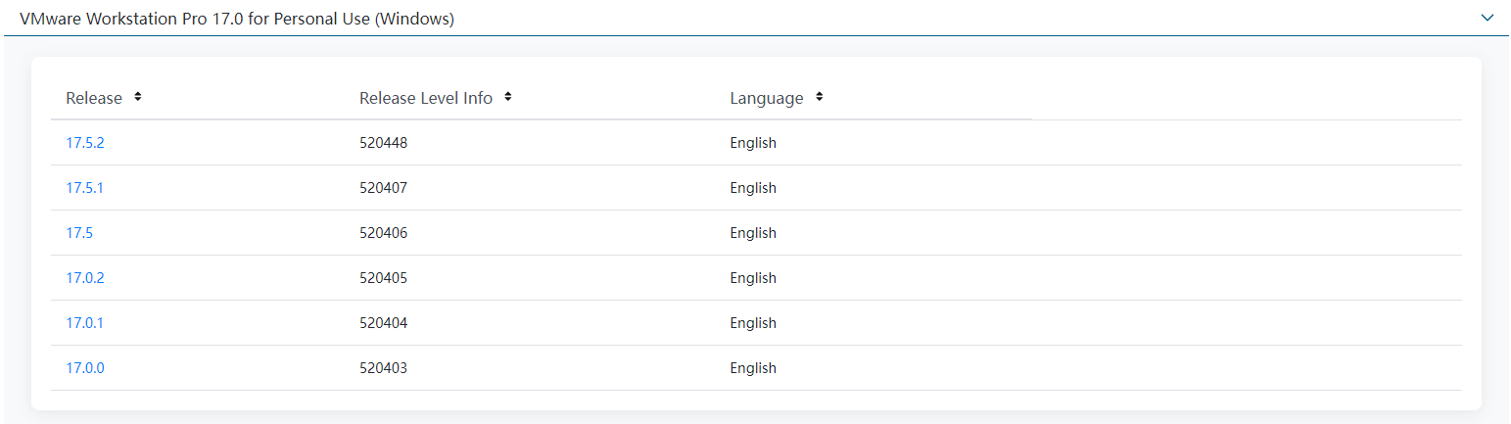Open the 17.0.1 release link
1511x424 pixels.
pyautogui.click(x=84, y=323)
